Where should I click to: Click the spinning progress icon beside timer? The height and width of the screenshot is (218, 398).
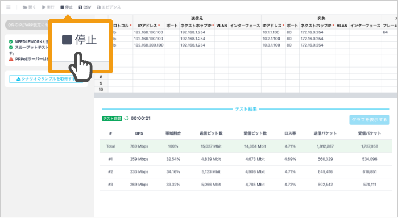[126, 118]
